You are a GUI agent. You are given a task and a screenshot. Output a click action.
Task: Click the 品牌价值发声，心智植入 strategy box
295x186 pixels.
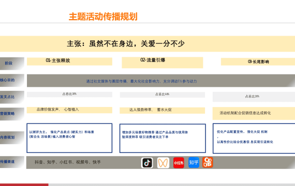[x=69, y=110]
